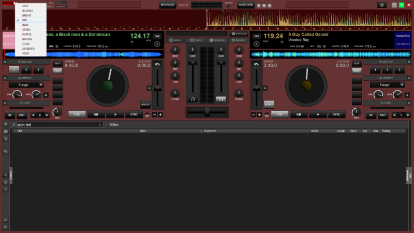414x233 pixels.
Task: Click the crossfader slider
Action: pyautogui.click(x=207, y=111)
